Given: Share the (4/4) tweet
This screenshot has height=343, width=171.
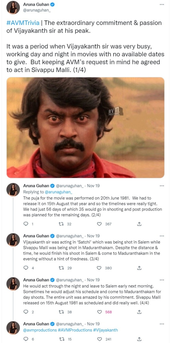Looking at the screenshot, I should (139, 312).
